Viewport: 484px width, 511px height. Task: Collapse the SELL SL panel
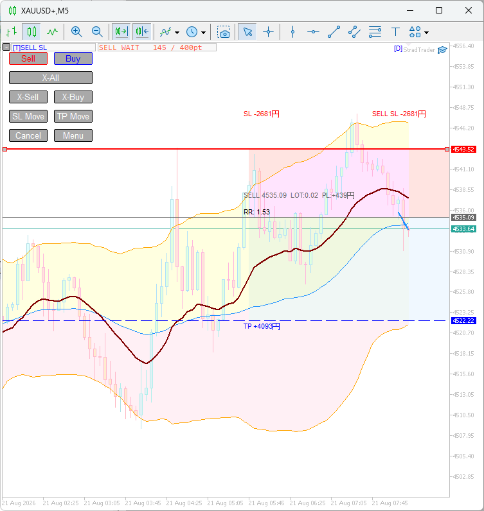(x=6, y=48)
